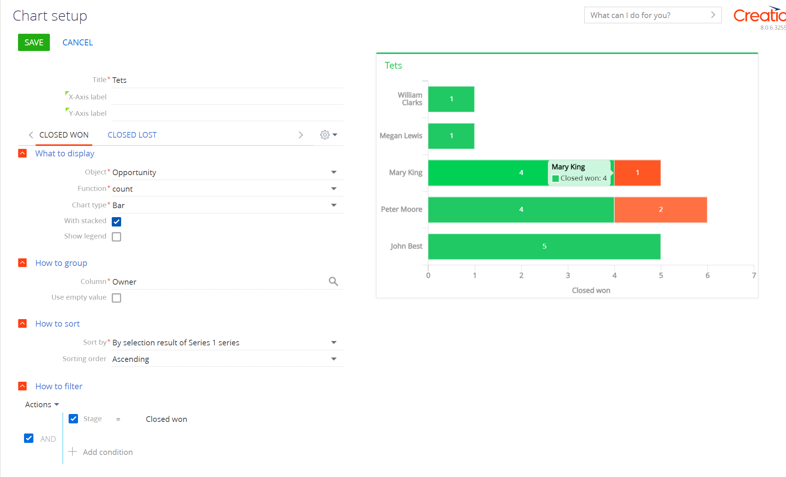Click the SAVE button
This screenshot has height=477, width=786.
click(x=34, y=42)
